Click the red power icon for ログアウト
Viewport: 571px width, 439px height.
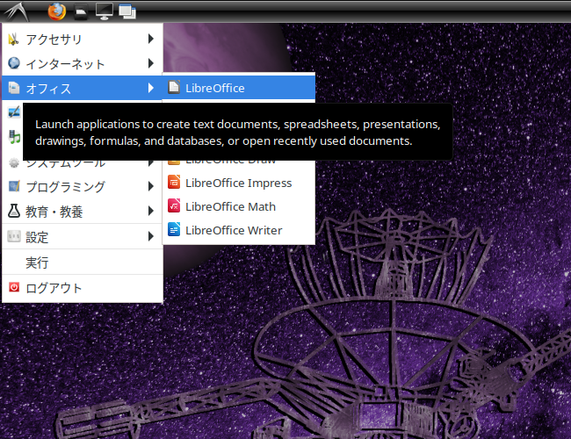coord(14,287)
